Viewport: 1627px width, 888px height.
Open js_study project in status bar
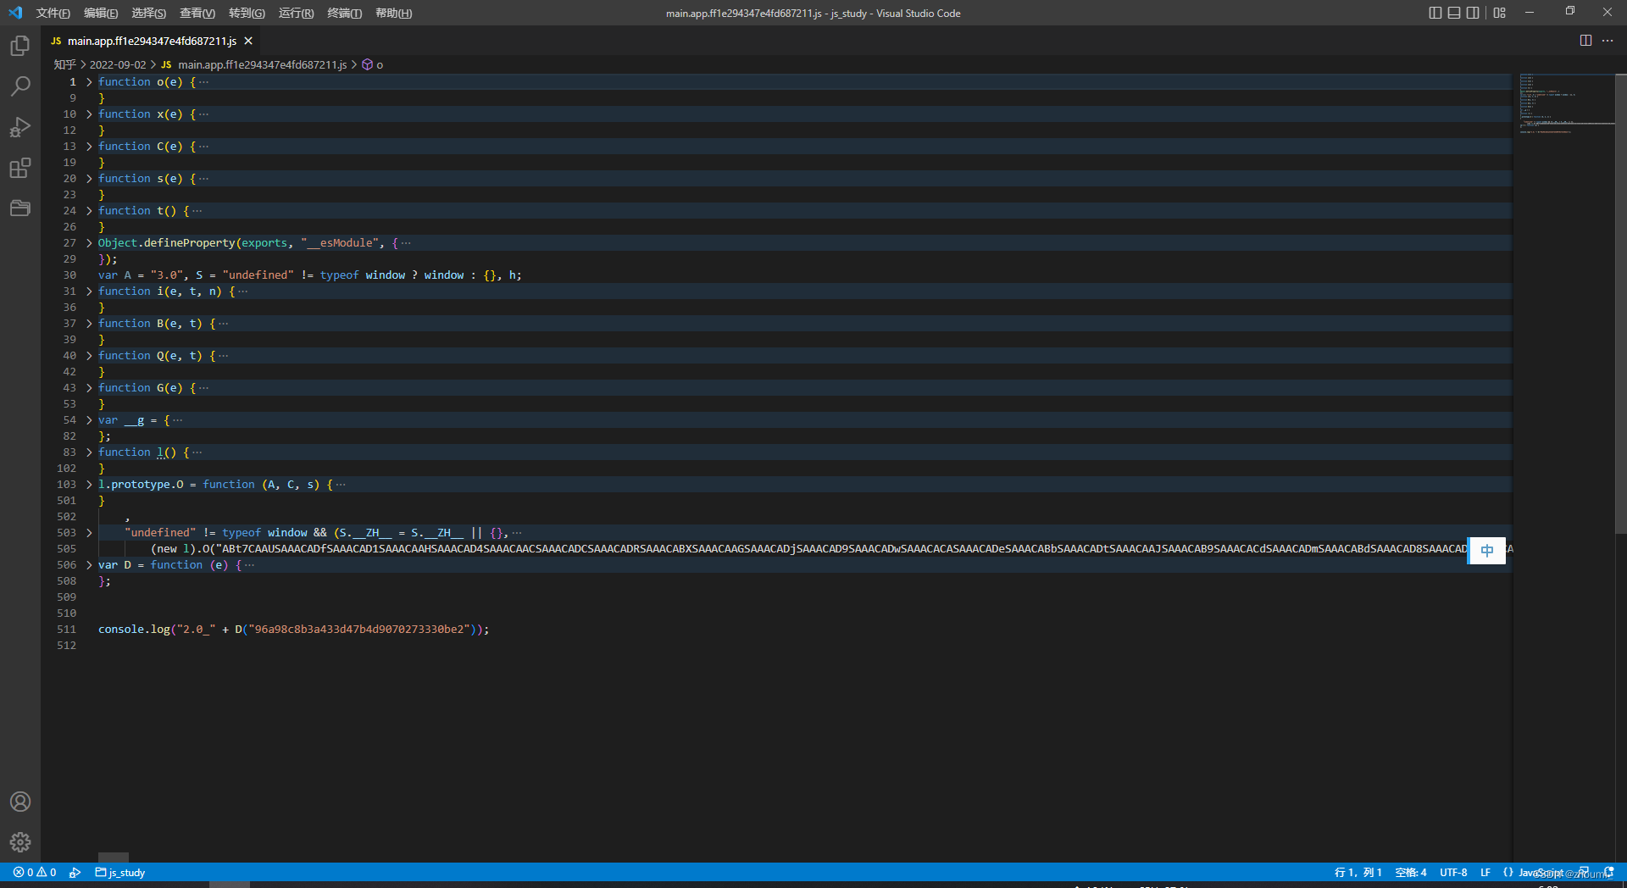click(x=120, y=872)
